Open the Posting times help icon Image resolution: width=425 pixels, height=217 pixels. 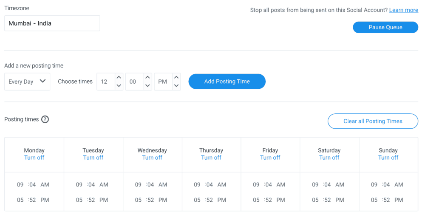click(45, 119)
